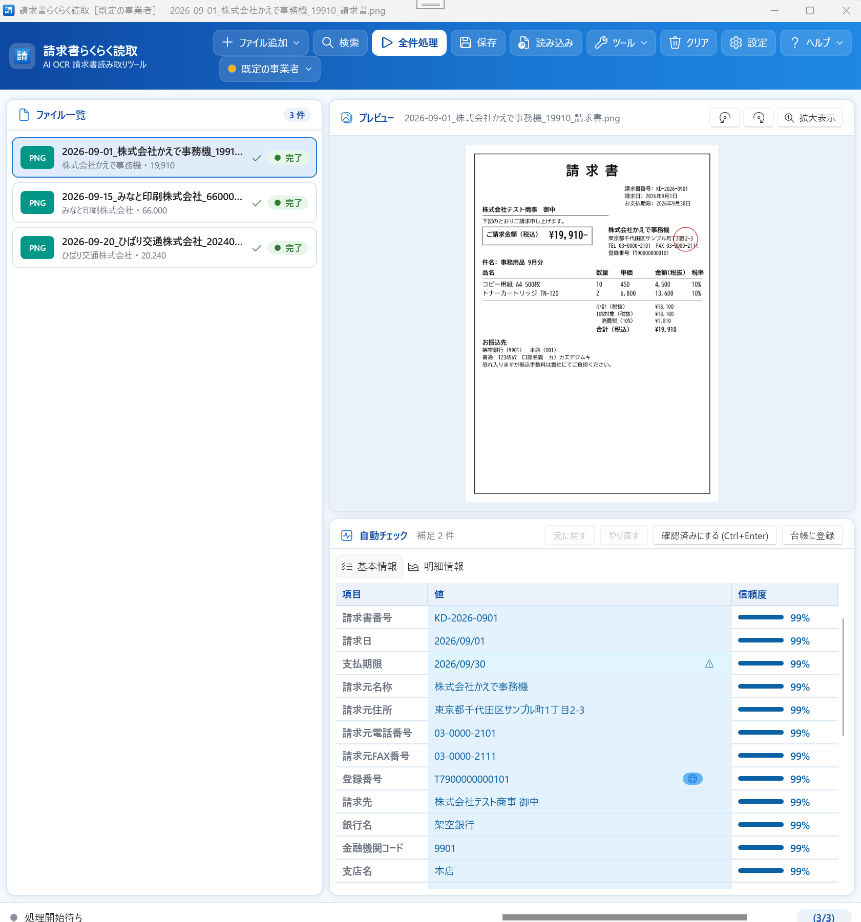The height and width of the screenshot is (922, 861).
Task: Open 設定 settings
Action: 748,42
